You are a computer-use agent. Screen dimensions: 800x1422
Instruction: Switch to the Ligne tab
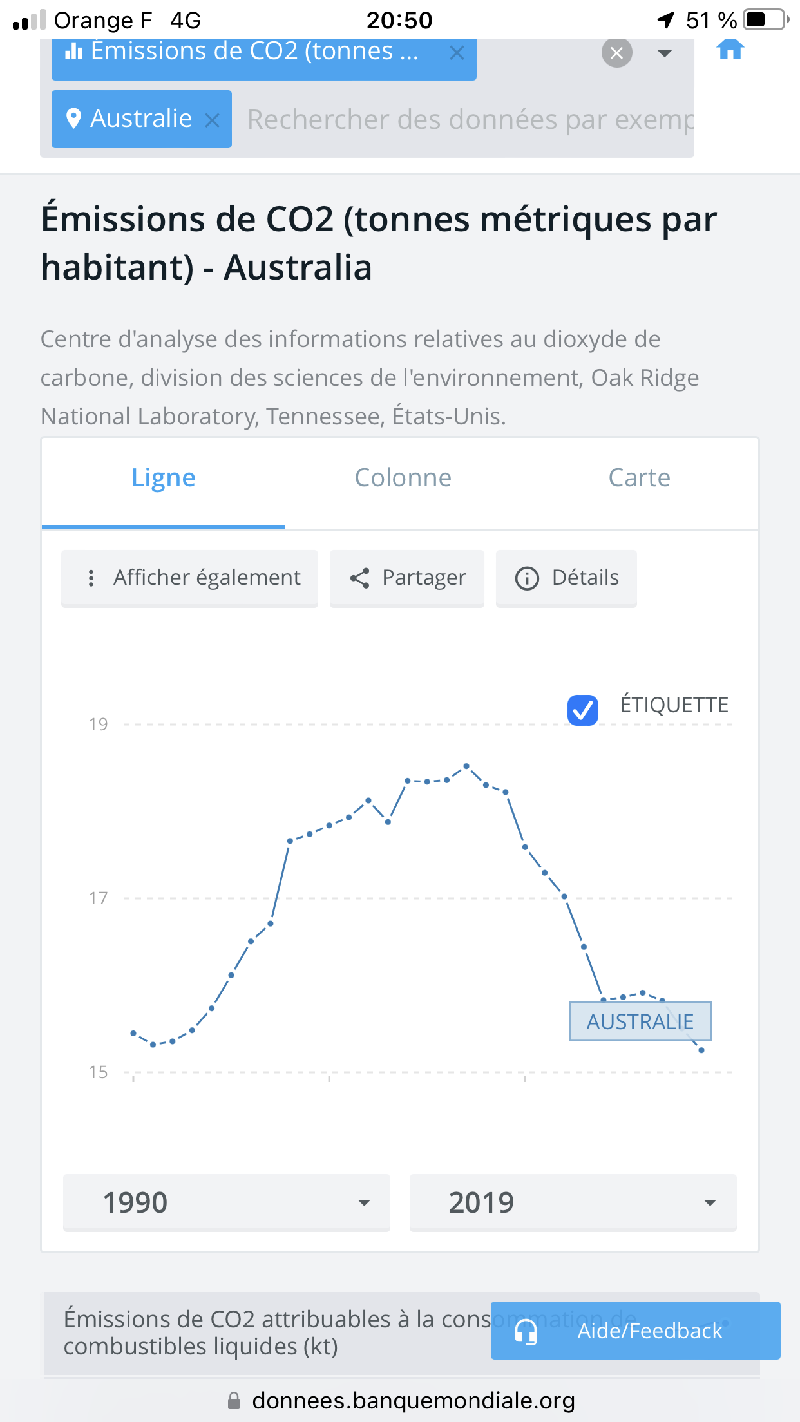(x=163, y=479)
